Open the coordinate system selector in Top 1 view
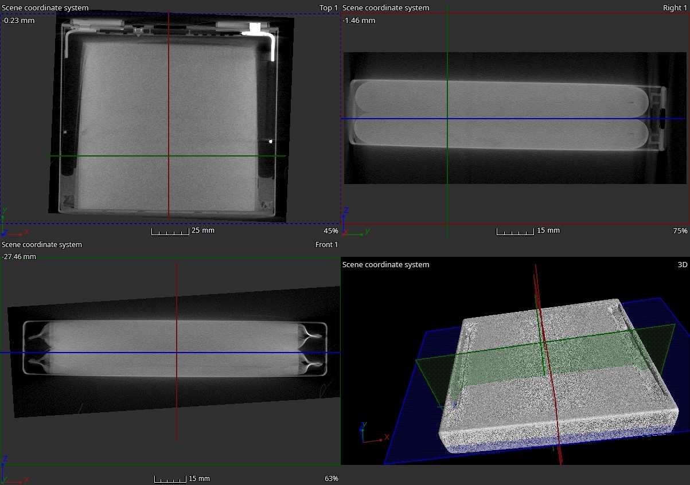 (x=45, y=8)
